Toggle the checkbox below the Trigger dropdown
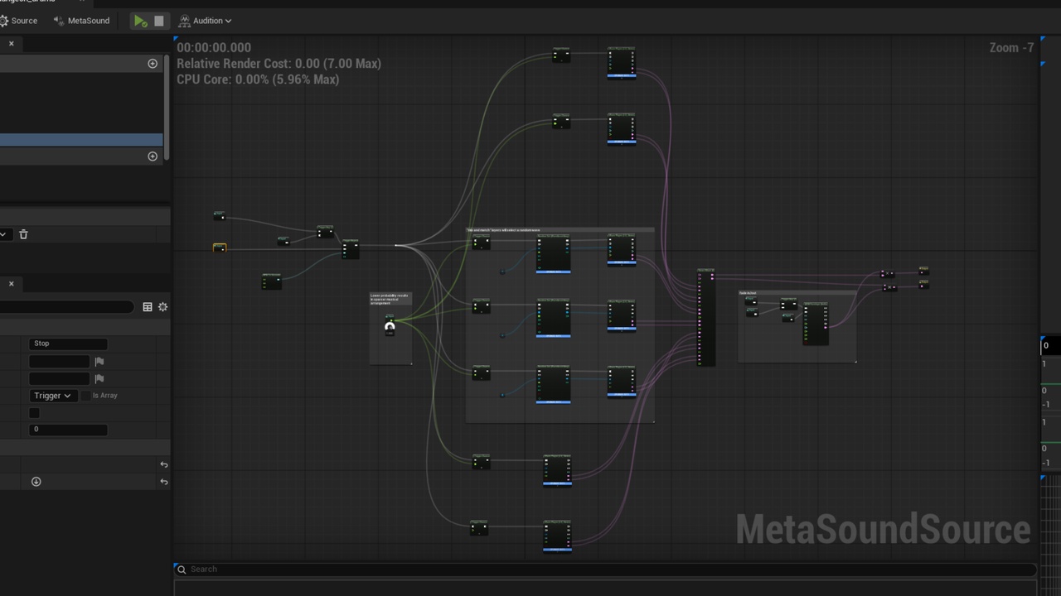The image size is (1061, 596). tap(34, 413)
